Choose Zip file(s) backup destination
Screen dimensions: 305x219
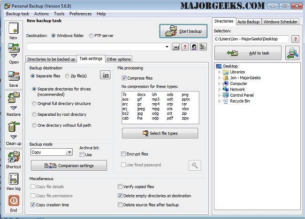[x=67, y=76]
